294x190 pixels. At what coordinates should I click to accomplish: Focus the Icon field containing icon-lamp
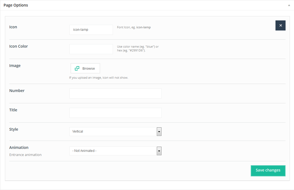pos(91,30)
